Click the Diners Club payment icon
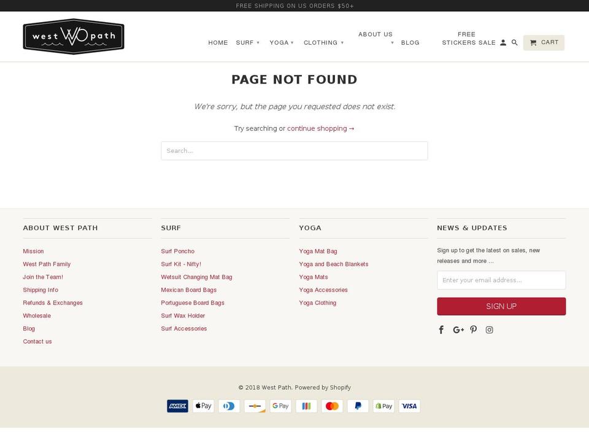Image resolution: width=589 pixels, height=442 pixels. click(229, 406)
